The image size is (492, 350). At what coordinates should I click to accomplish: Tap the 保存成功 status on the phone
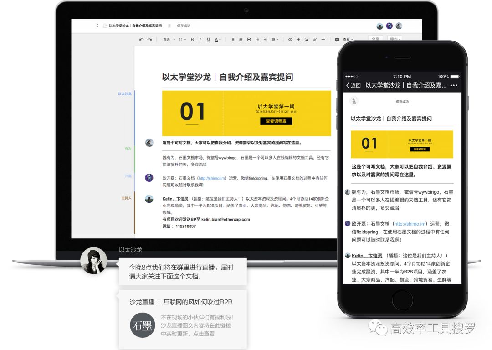[x=402, y=102]
